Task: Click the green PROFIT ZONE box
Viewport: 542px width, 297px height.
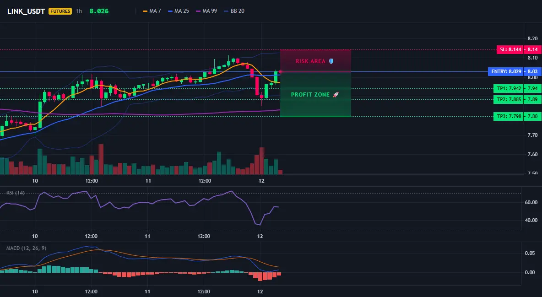Action: (315, 94)
